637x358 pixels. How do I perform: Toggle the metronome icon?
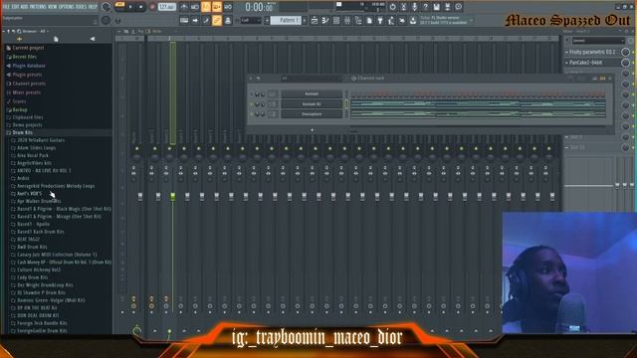pyautogui.click(x=183, y=7)
